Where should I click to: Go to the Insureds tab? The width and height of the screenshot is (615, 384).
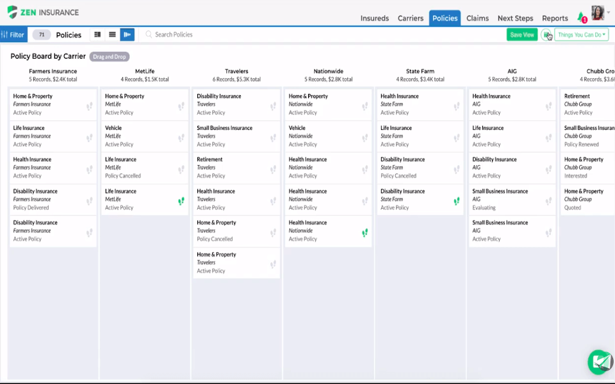coord(375,18)
